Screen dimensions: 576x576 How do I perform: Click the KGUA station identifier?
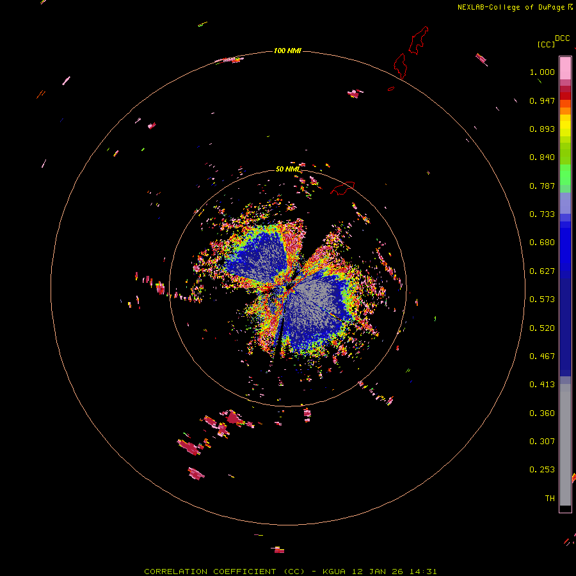click(334, 572)
